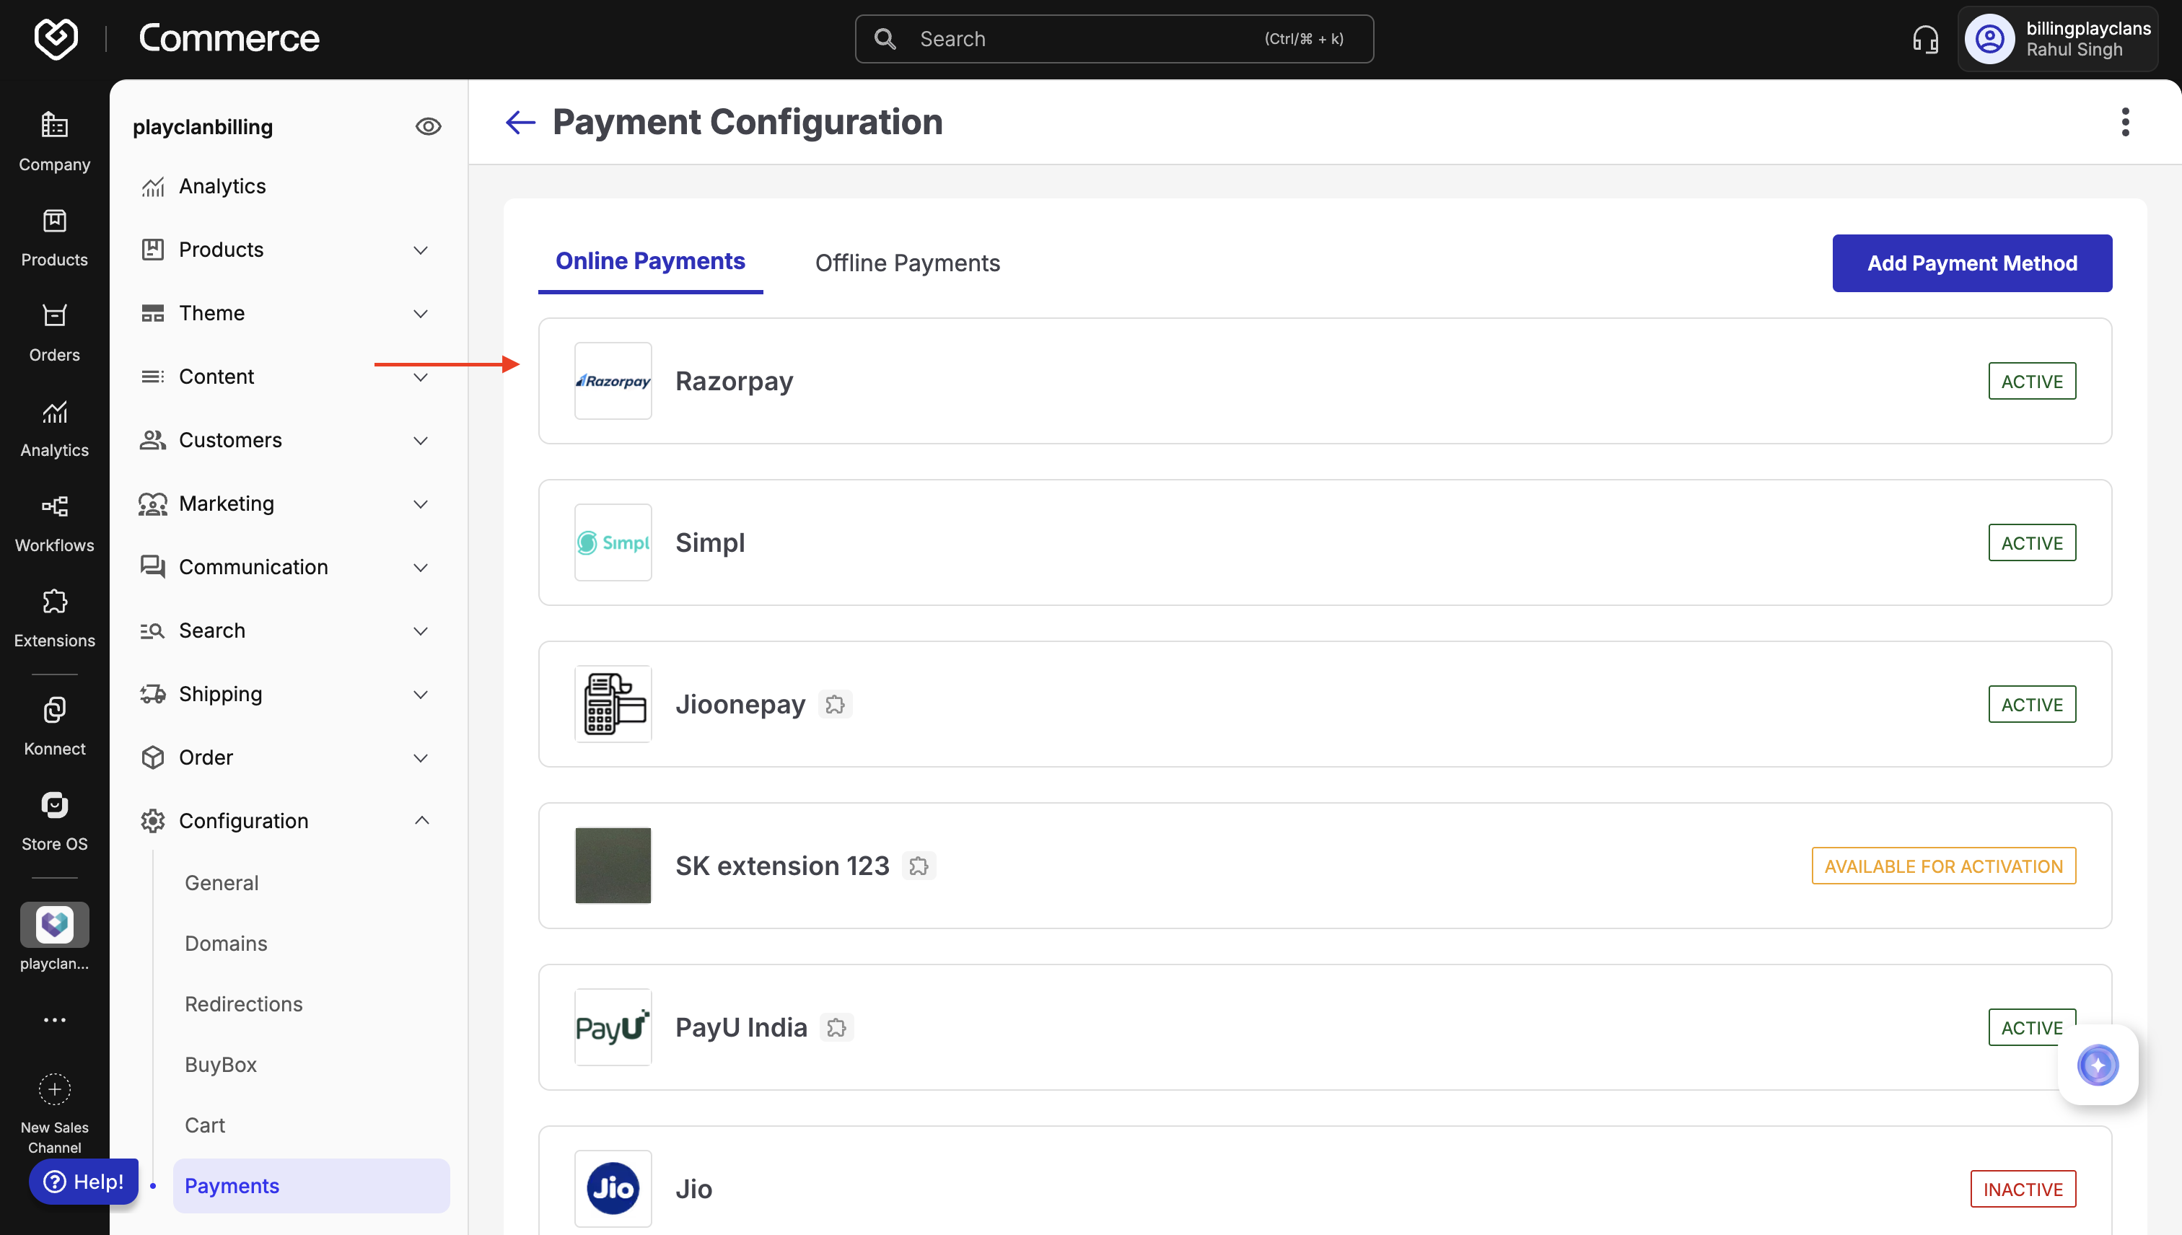Toggle the playclanbilling preview eye icon
The image size is (2182, 1235).
(x=428, y=126)
